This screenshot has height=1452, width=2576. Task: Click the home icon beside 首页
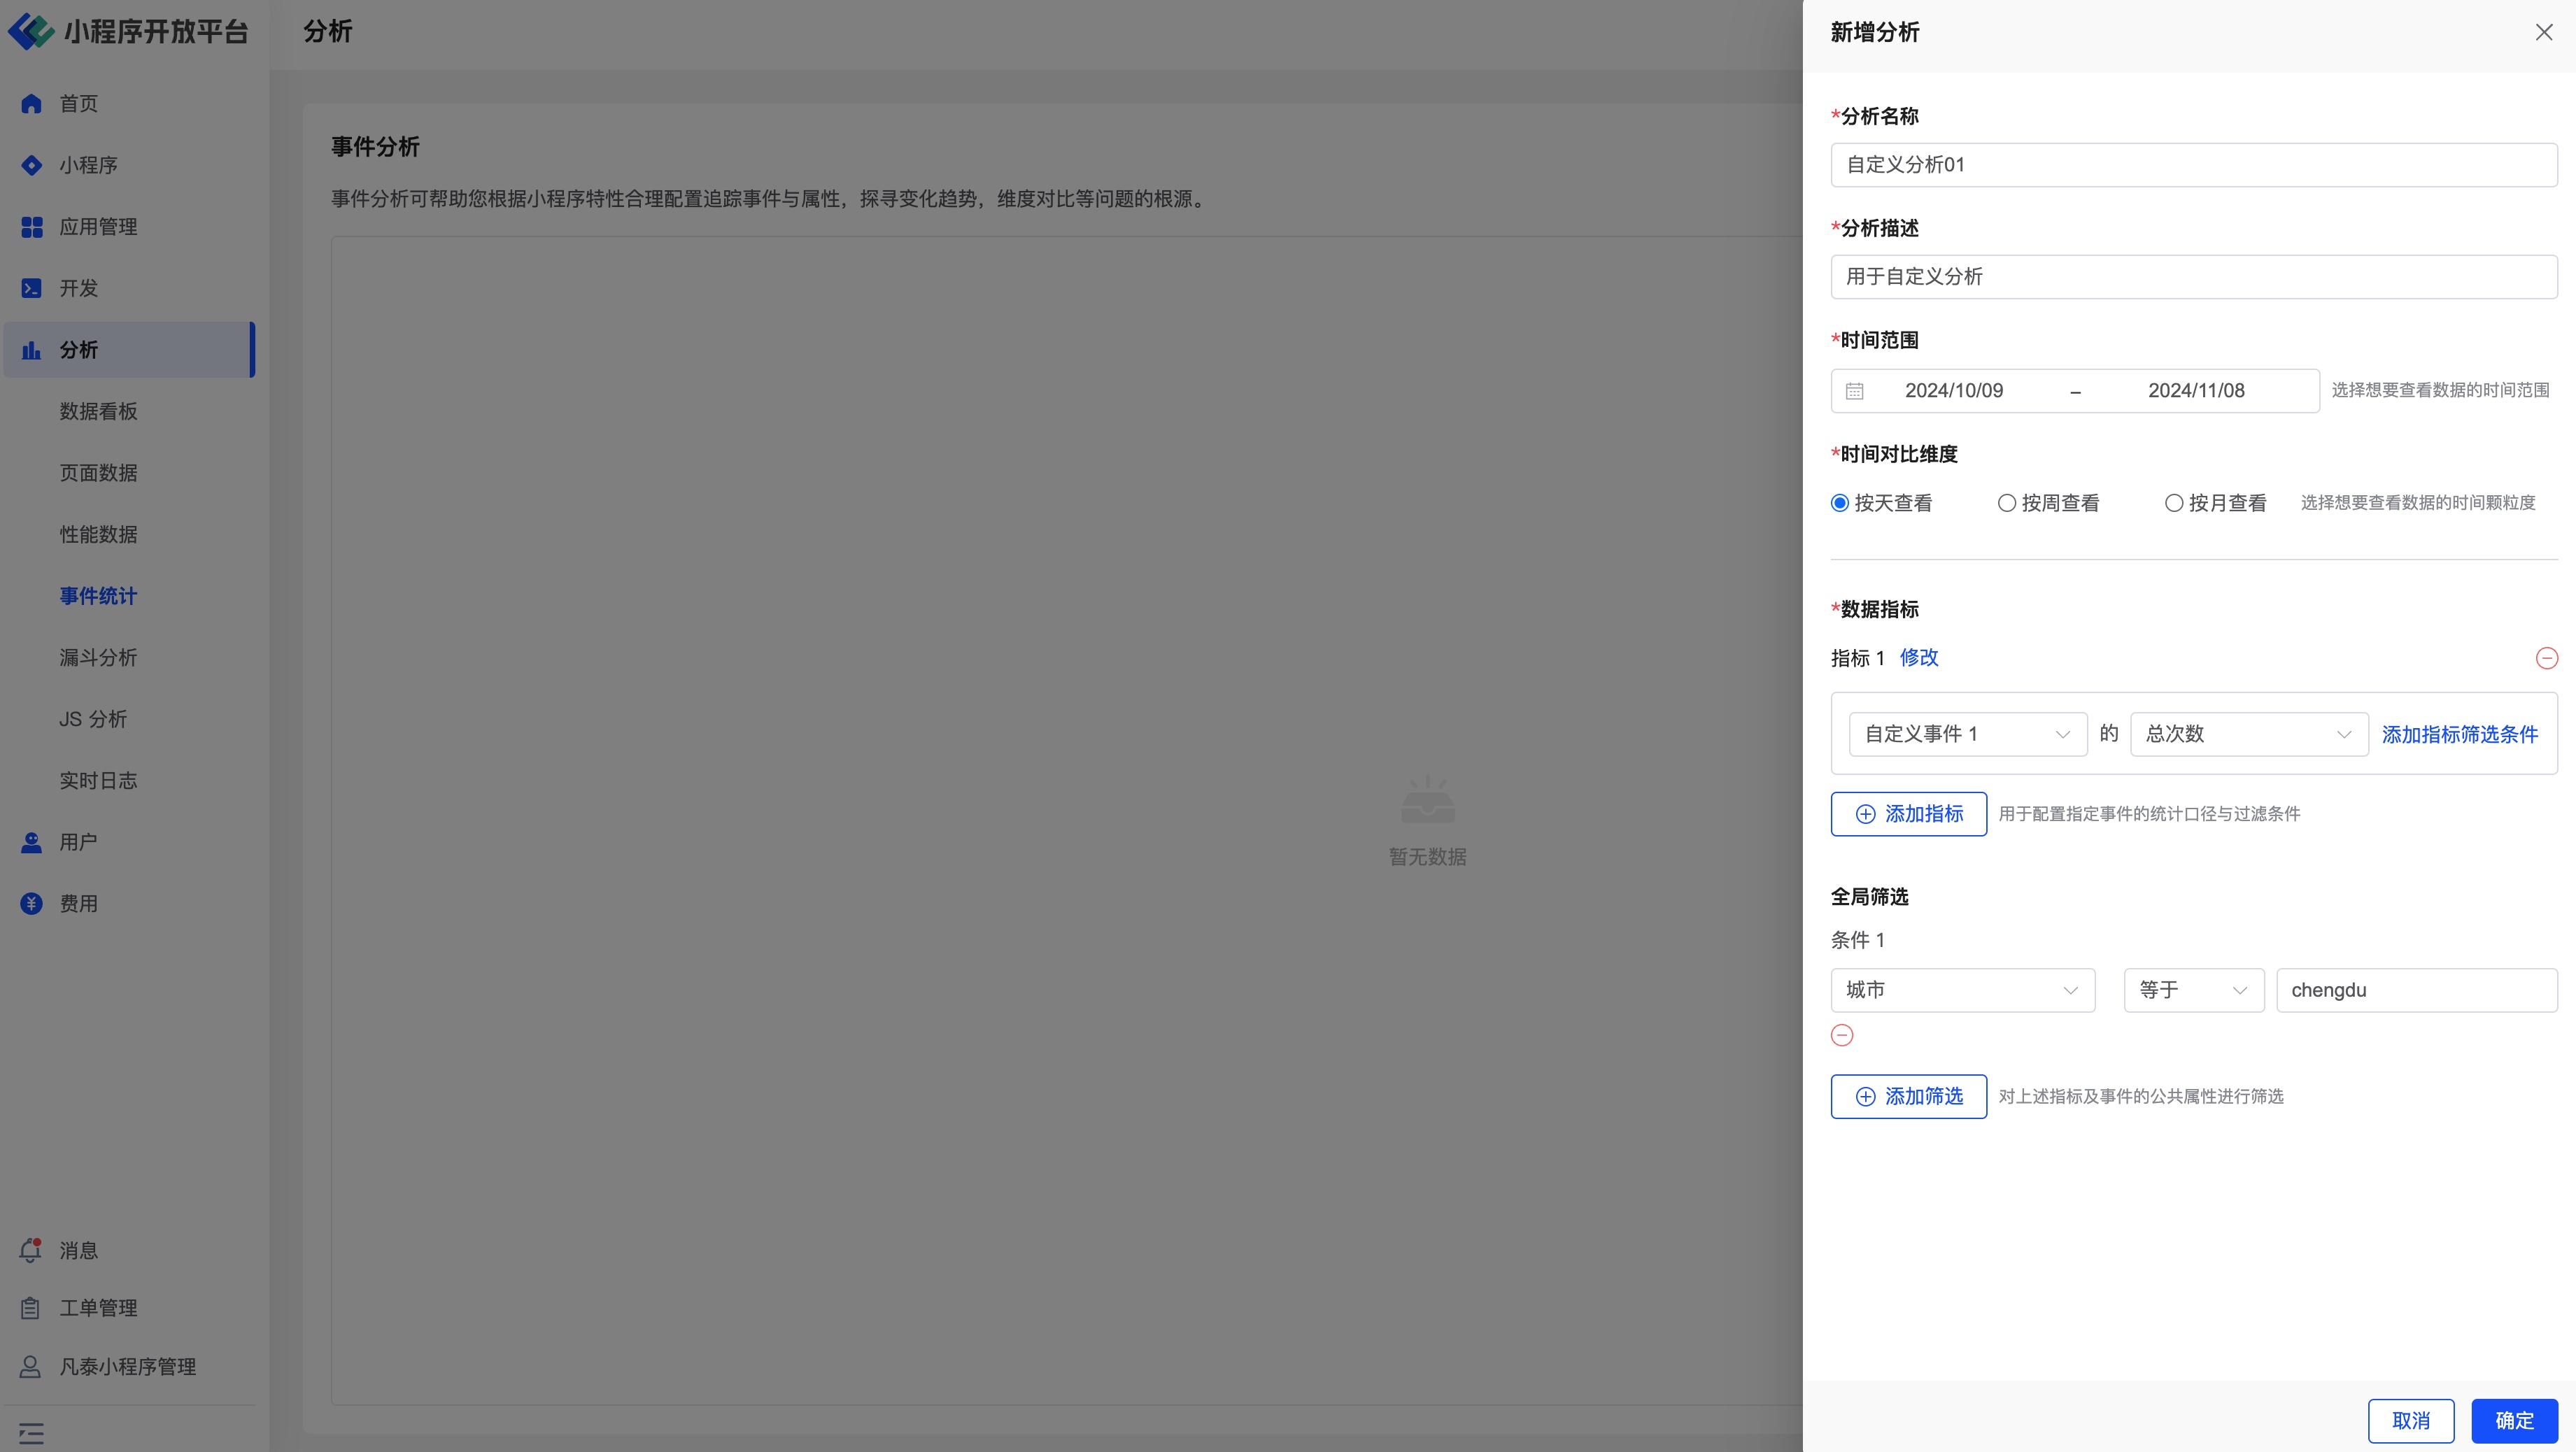coord(31,104)
